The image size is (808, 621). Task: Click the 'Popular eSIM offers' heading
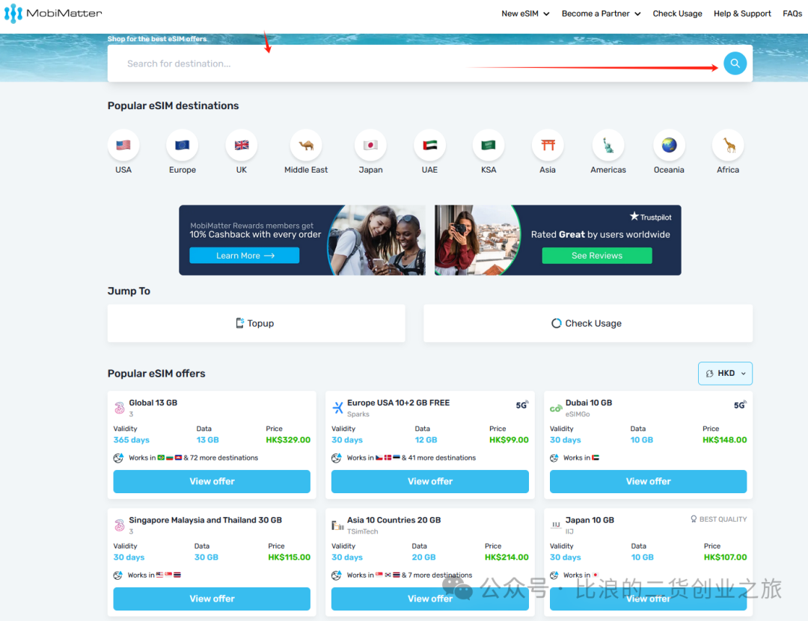156,374
